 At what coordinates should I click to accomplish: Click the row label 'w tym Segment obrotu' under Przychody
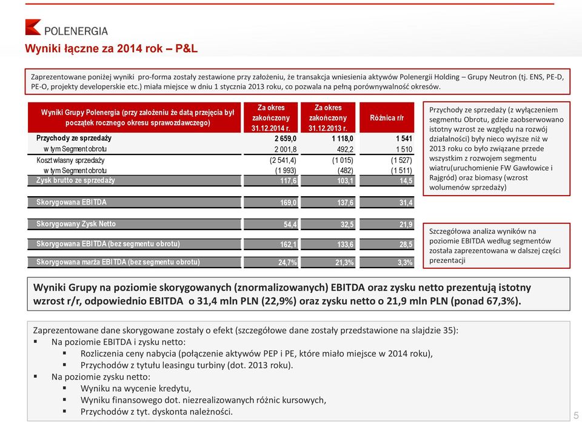(75, 149)
